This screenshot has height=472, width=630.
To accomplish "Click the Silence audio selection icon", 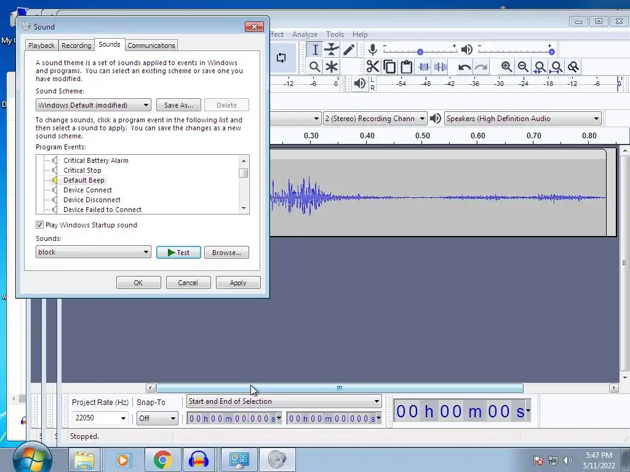I will 441,66.
